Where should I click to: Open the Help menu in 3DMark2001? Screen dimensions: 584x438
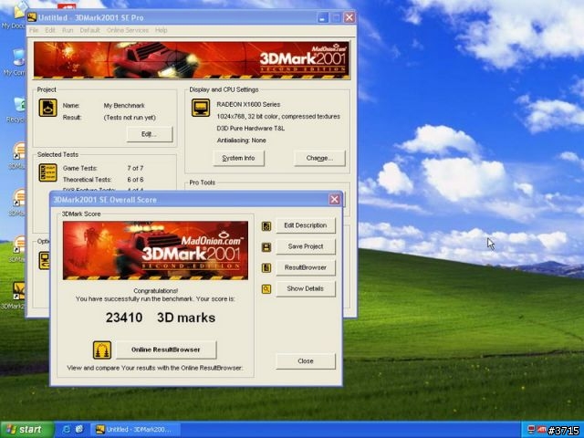point(162,30)
